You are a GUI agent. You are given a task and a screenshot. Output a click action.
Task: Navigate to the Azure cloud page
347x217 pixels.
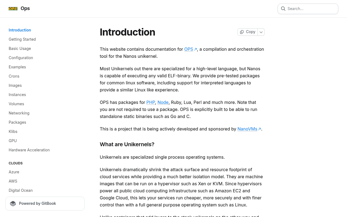pyautogui.click(x=14, y=172)
